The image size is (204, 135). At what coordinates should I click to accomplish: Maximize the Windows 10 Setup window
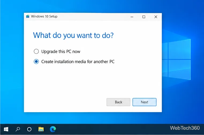tap(144, 17)
